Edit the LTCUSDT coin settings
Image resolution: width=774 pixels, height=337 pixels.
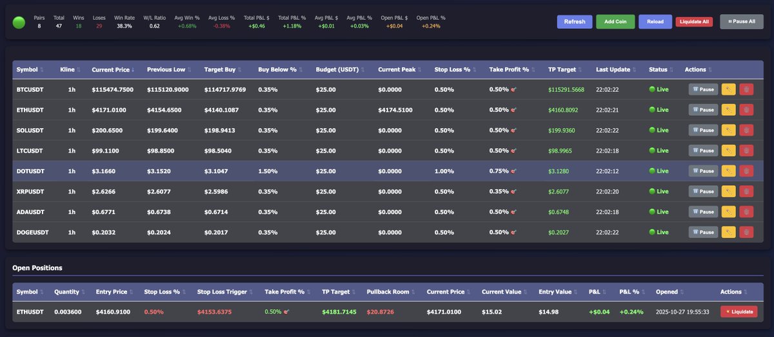pyautogui.click(x=728, y=150)
